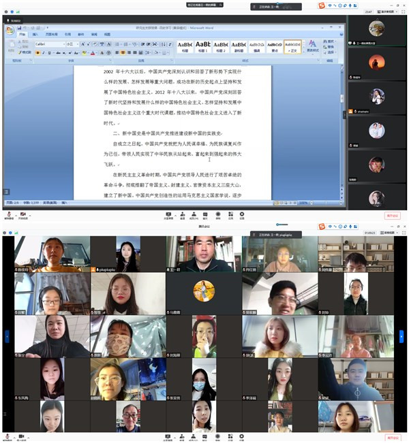
Task: Click red Leave Meeting button at bottom
Action: coord(394,436)
